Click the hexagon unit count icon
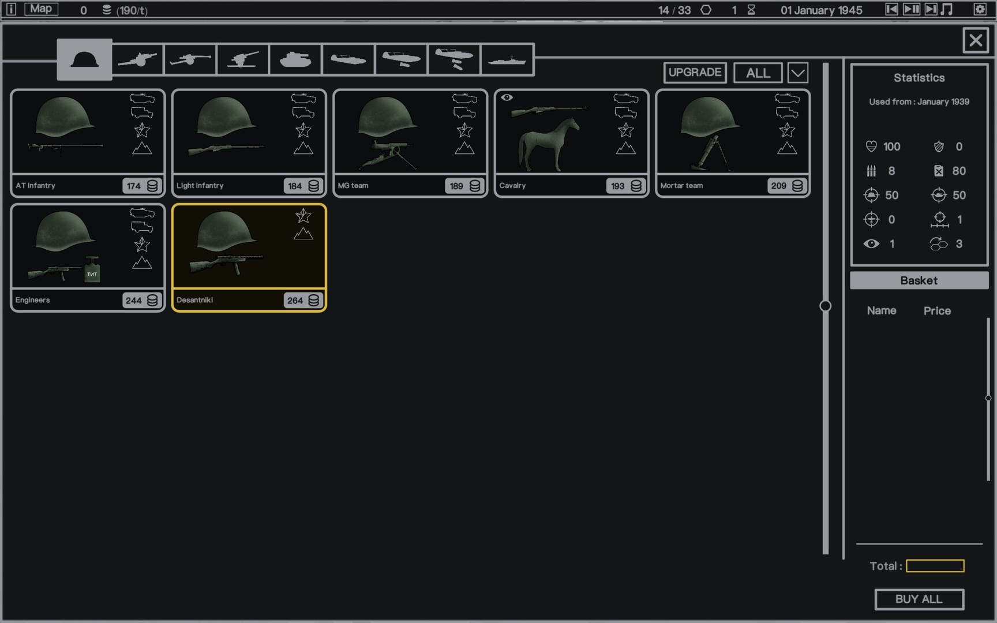 [x=706, y=10]
